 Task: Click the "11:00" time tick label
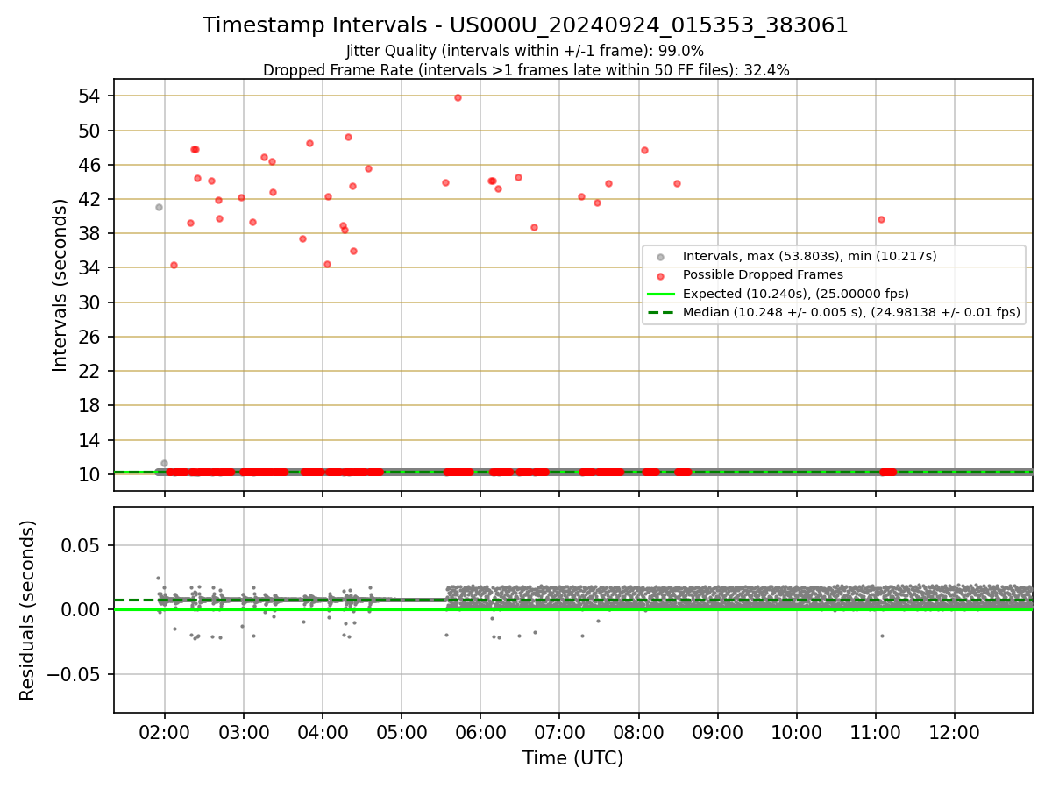tap(875, 732)
